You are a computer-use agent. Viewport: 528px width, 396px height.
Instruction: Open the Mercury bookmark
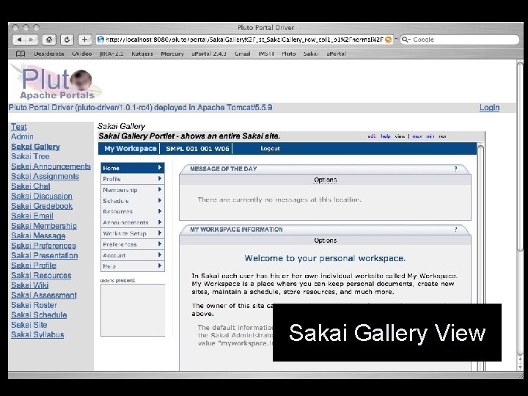[x=172, y=54]
